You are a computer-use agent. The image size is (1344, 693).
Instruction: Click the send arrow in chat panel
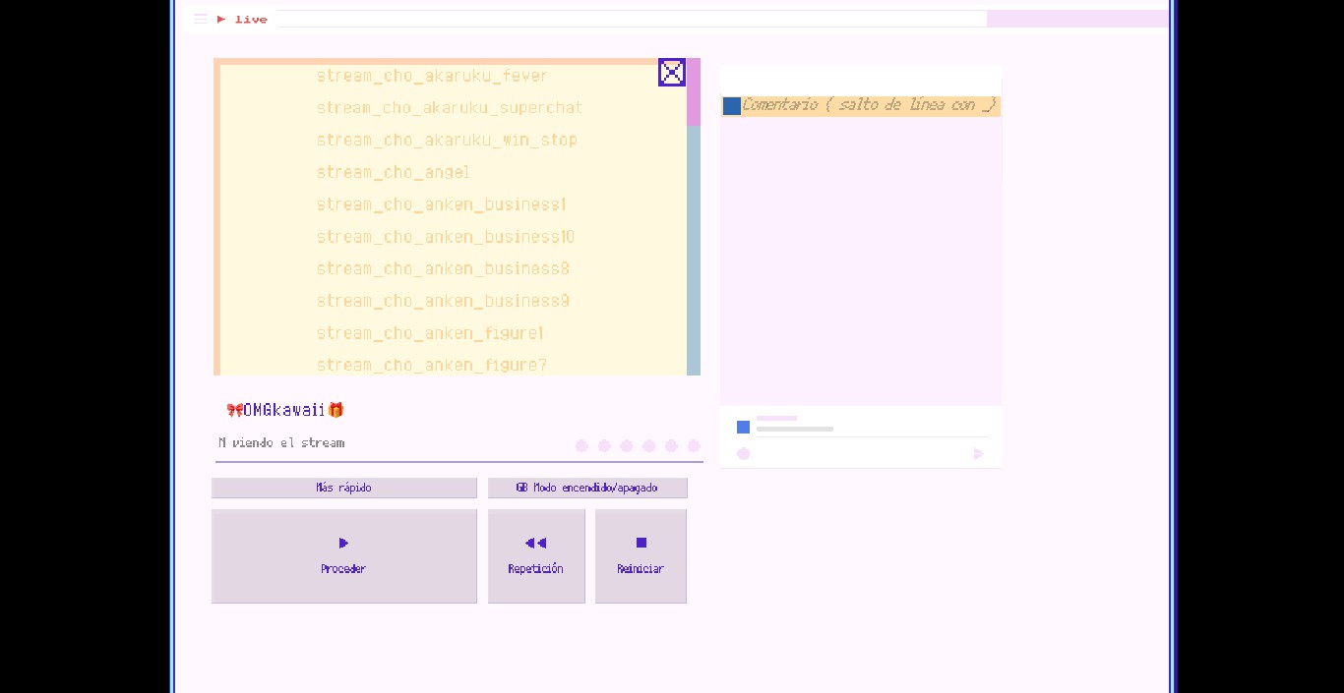978,454
